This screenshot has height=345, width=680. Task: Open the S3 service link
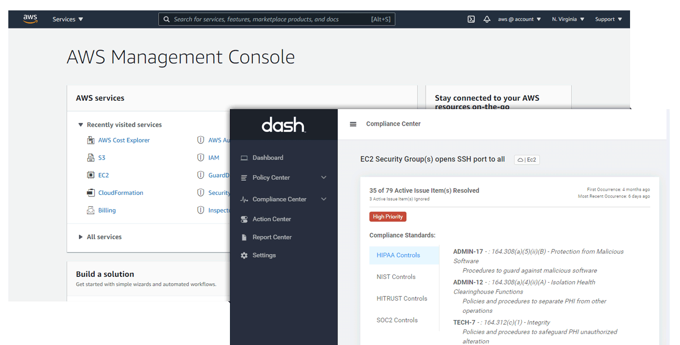tap(102, 157)
